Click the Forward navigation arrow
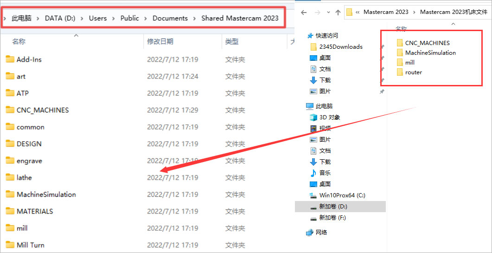Viewport: 492px width, 253px height. coord(317,12)
